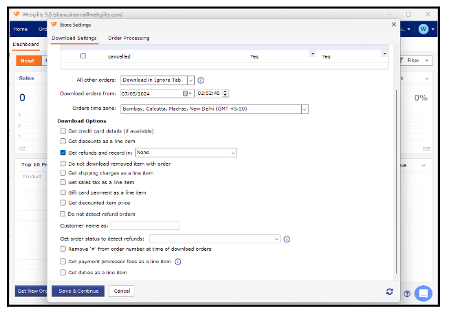
Task: Click info icon beside All other orders
Action: point(201,80)
